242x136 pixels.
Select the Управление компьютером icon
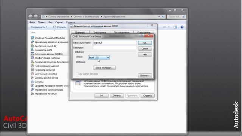coord(32,90)
